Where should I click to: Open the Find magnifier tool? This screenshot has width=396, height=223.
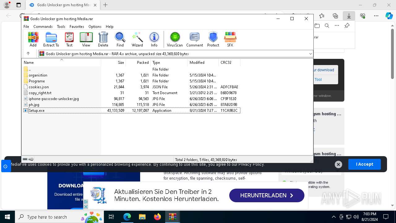tap(120, 39)
